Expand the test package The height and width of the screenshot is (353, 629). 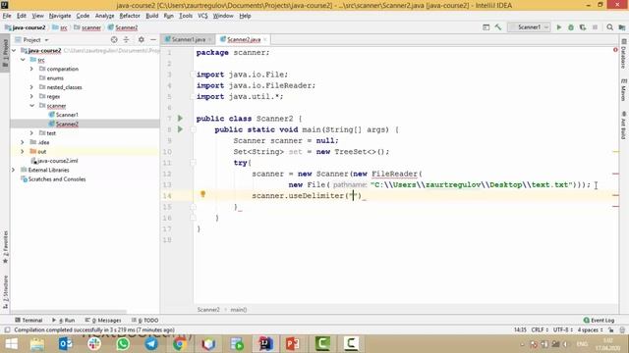click(x=31, y=133)
